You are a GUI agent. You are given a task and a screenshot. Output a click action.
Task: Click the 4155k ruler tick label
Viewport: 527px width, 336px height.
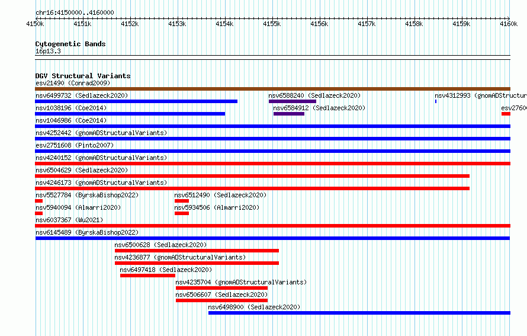coord(272,24)
